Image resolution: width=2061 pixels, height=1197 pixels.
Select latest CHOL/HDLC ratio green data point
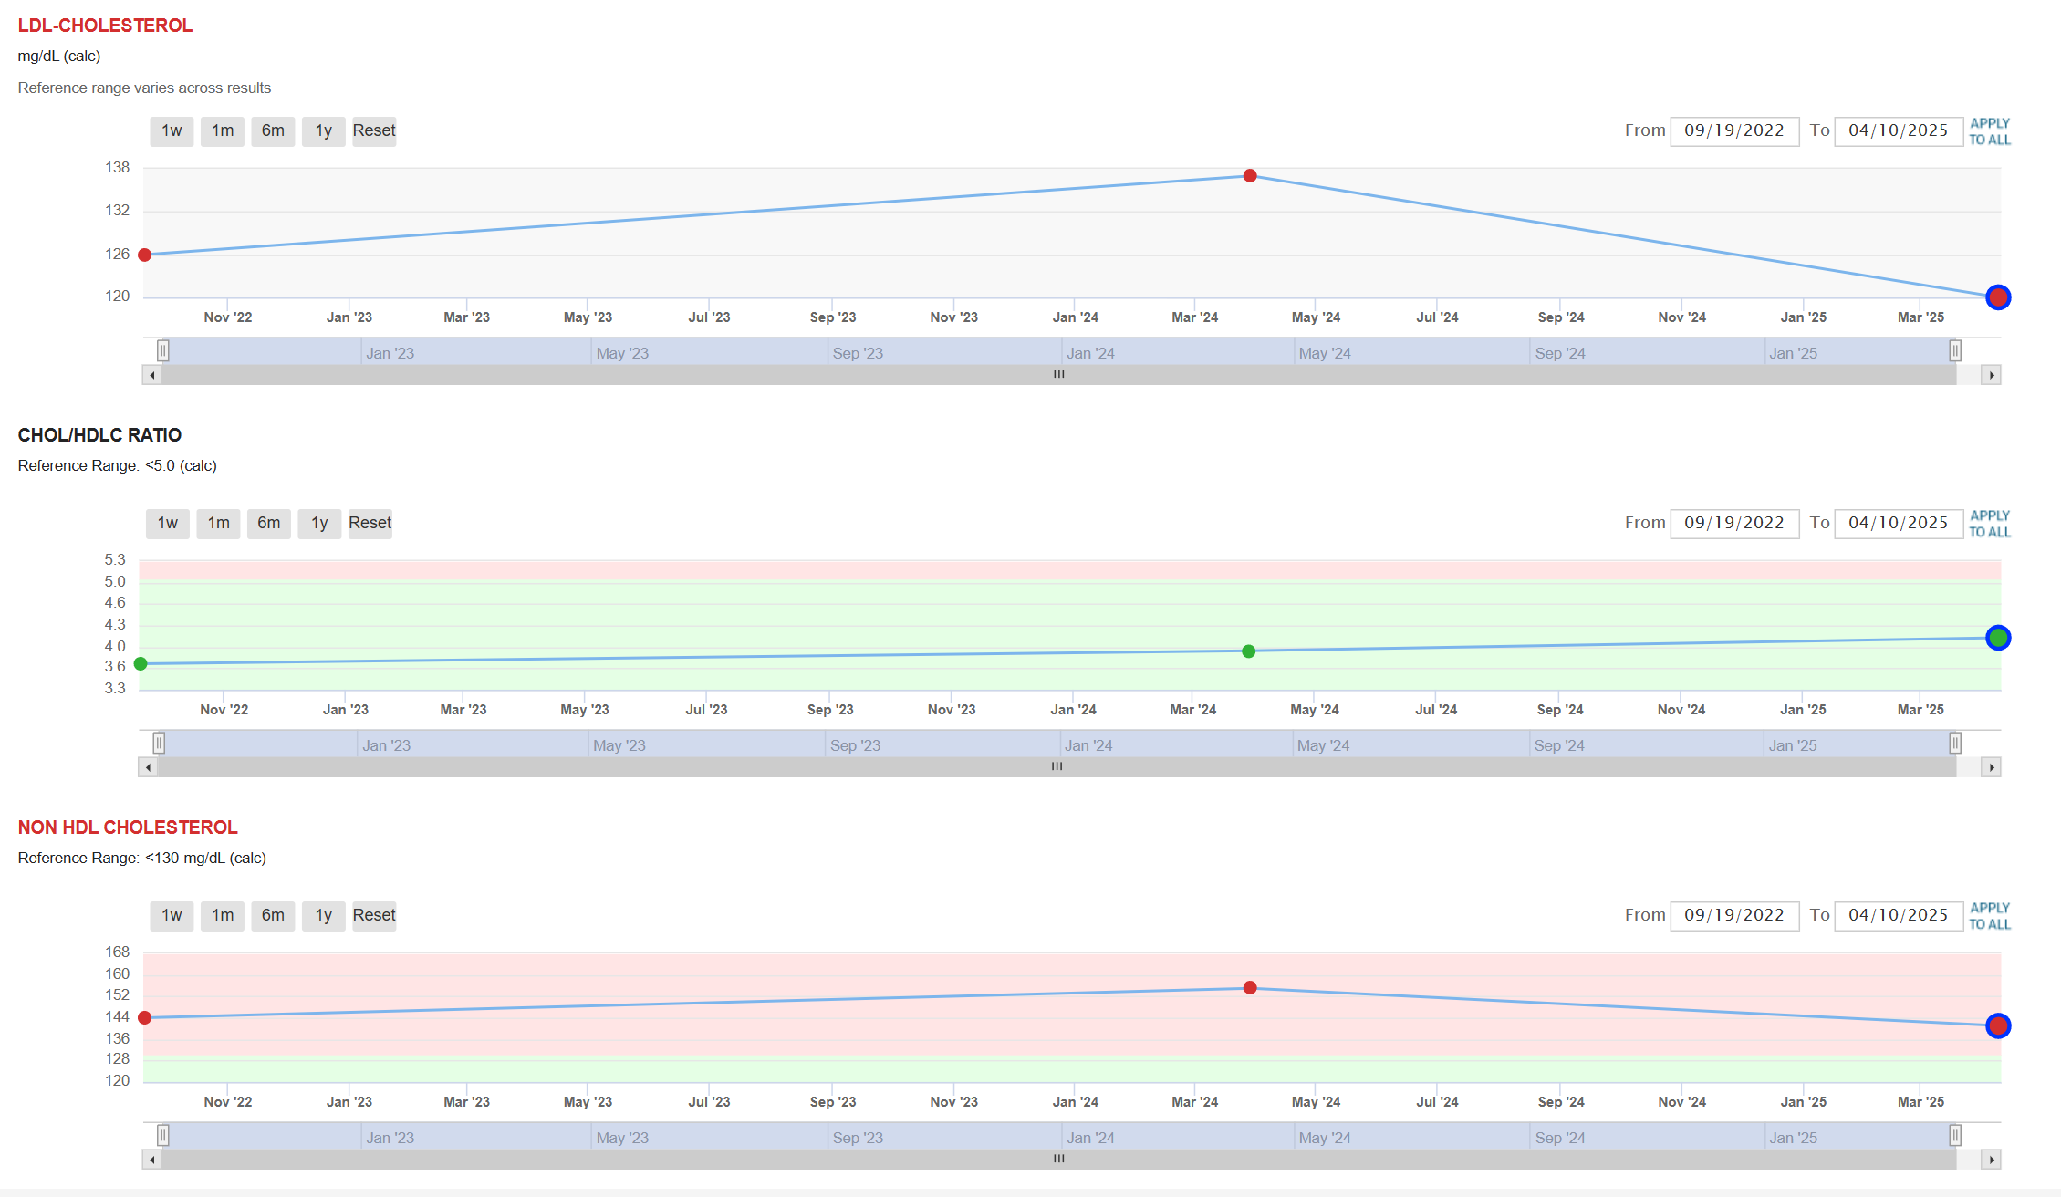coord(1997,638)
